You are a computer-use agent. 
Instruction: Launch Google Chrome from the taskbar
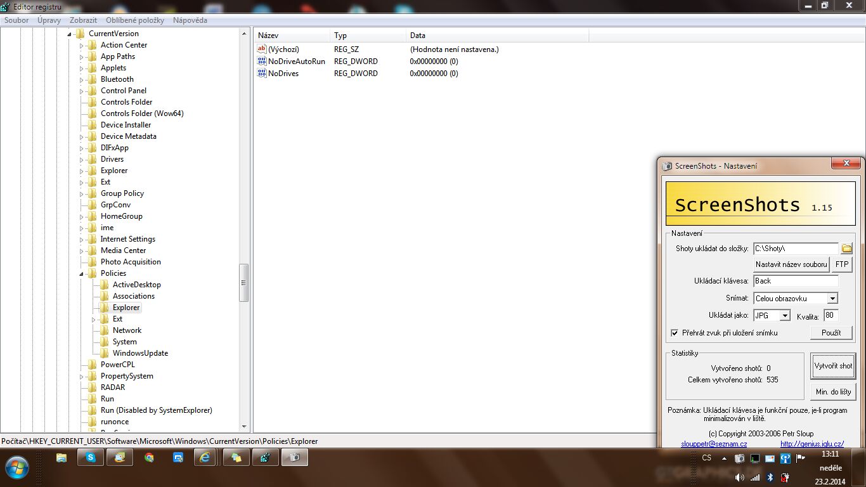pyautogui.click(x=149, y=457)
